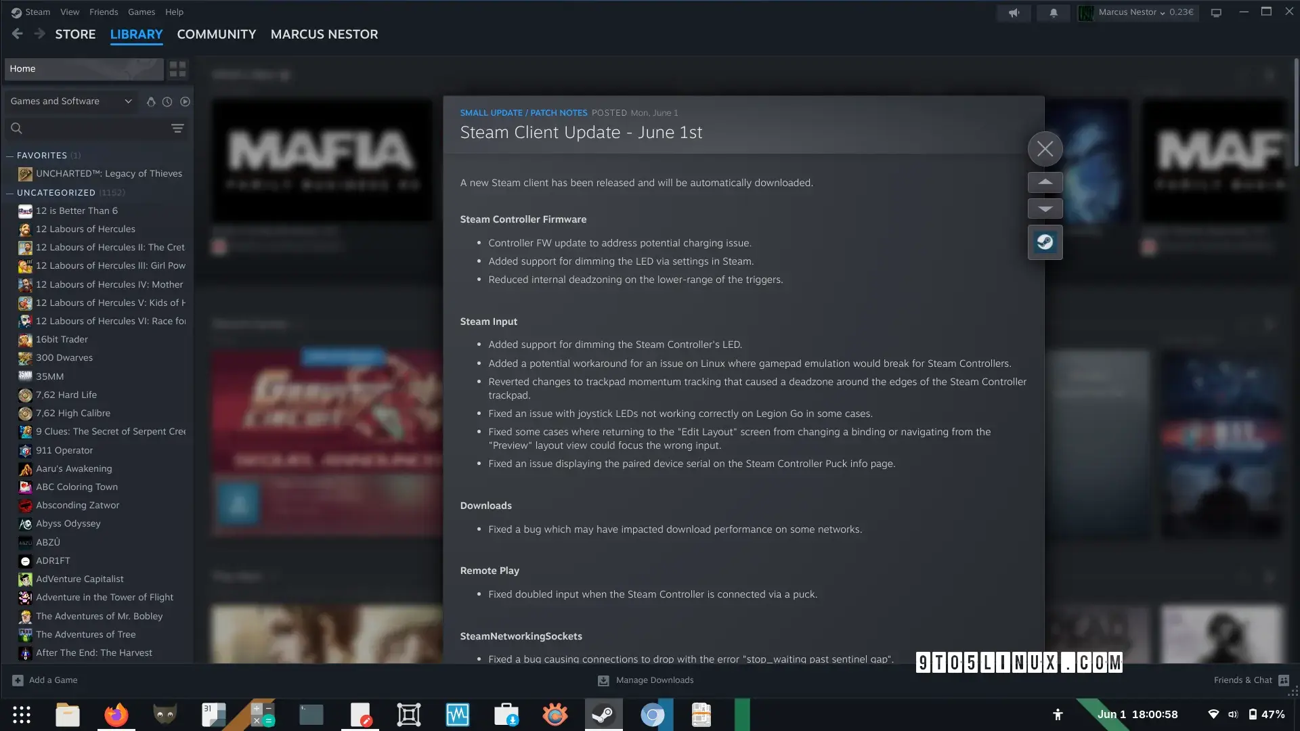Open Friends & Chat
The width and height of the screenshot is (1300, 731).
(x=1251, y=680)
